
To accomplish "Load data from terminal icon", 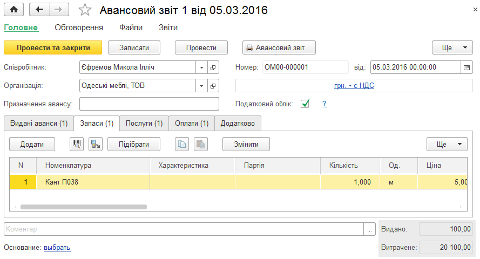I will point(96,144).
